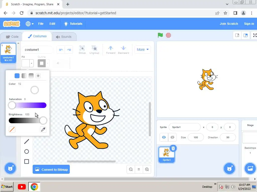Viewport: 257px width, 192px height.
Task: Click the Choose a Backdrop button
Action: 250,168
